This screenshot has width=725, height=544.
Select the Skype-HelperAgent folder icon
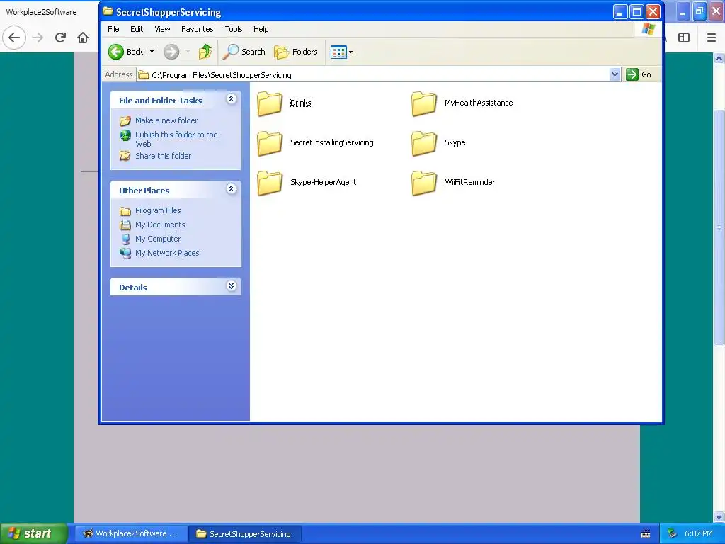click(270, 183)
